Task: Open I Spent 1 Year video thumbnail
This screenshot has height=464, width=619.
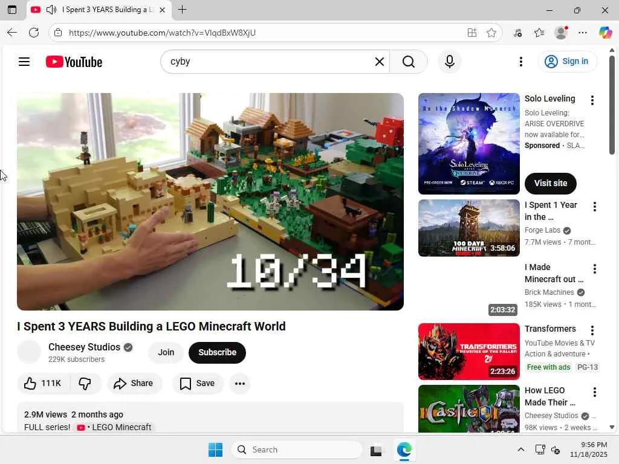Action: (469, 228)
